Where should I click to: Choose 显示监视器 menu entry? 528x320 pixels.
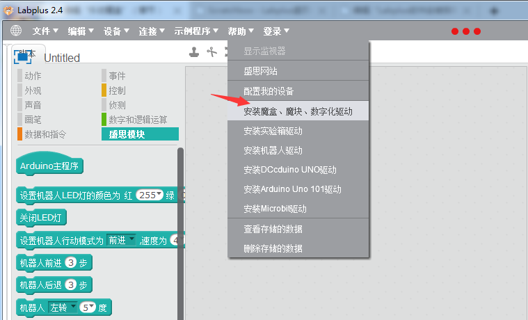[298, 51]
